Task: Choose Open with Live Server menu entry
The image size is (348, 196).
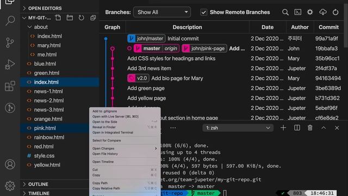Action: pyautogui.click(x=115, y=117)
